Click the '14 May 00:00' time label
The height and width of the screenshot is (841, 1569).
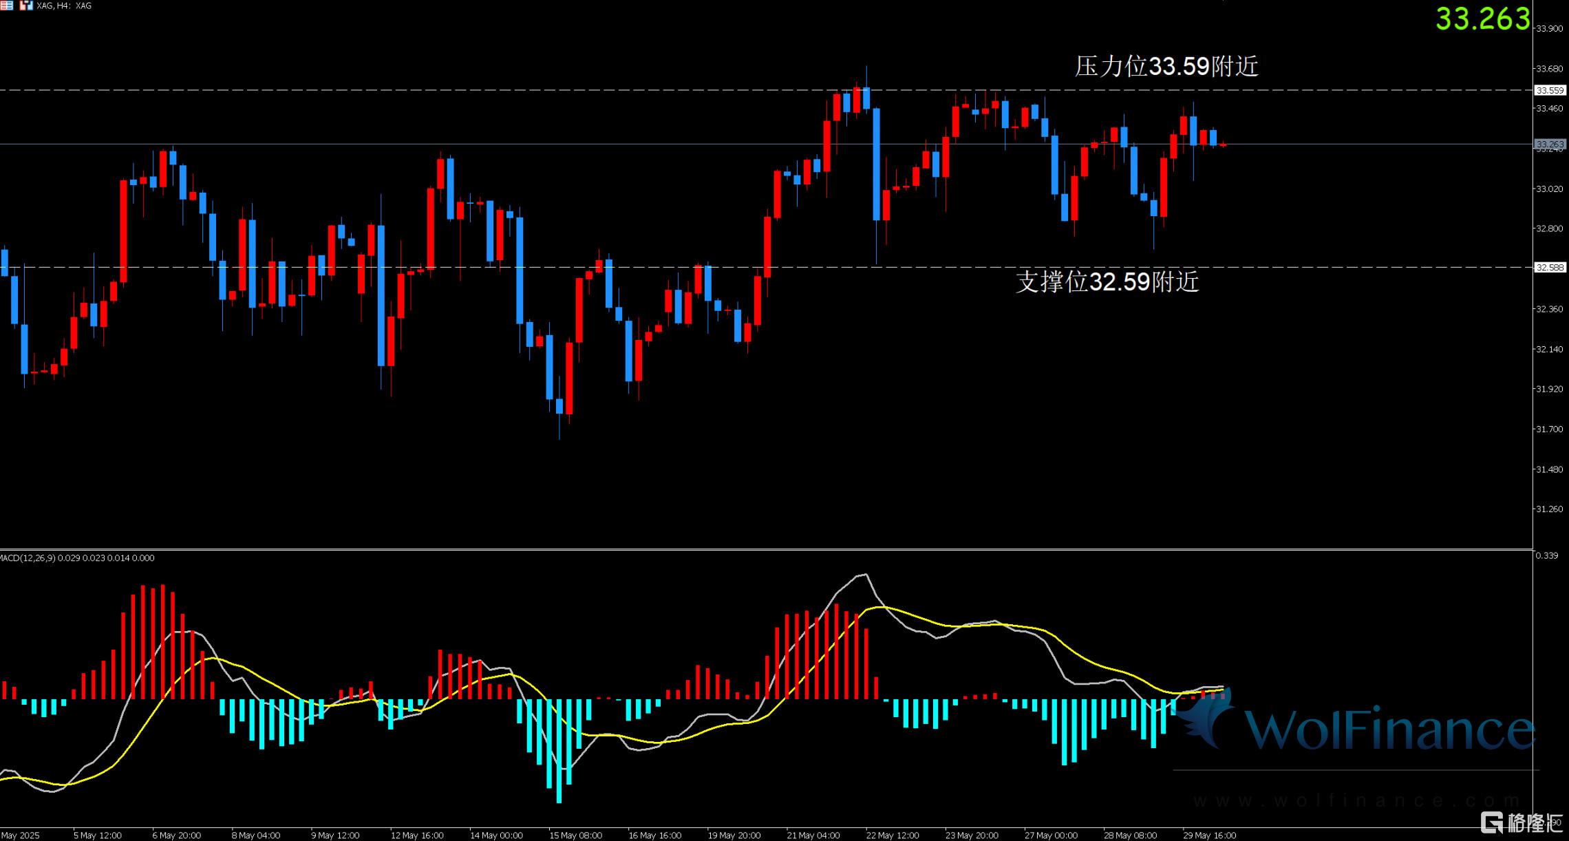pos(496,835)
